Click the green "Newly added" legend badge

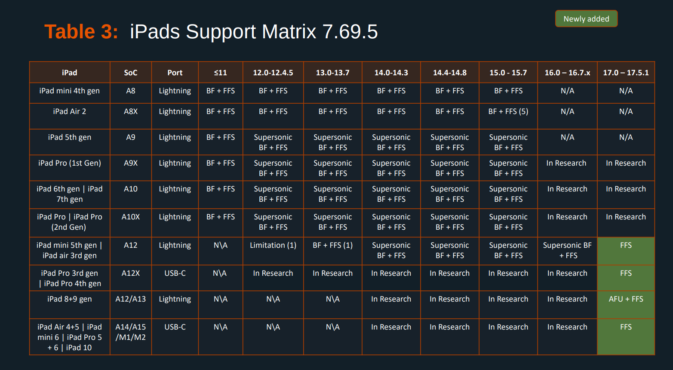pyautogui.click(x=586, y=19)
